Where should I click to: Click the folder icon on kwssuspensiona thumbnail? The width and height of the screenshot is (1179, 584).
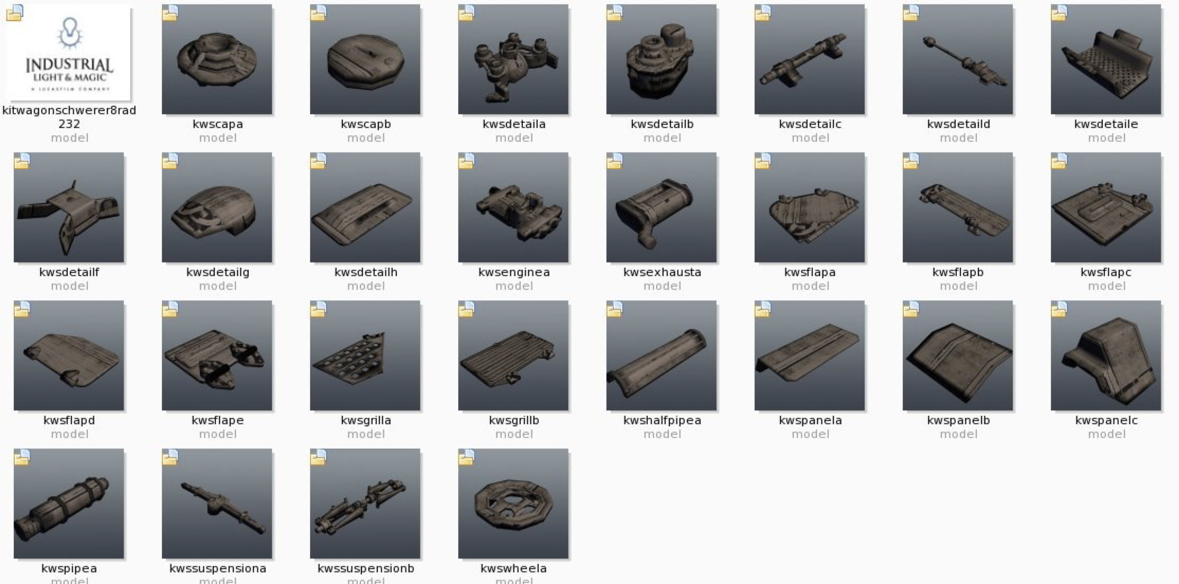tap(170, 458)
